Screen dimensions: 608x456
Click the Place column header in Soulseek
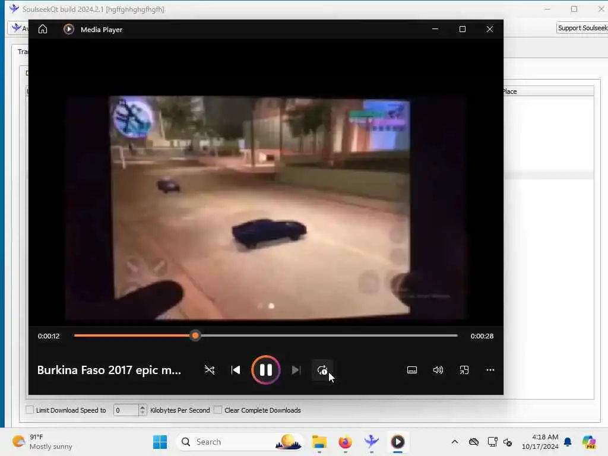tap(549, 91)
